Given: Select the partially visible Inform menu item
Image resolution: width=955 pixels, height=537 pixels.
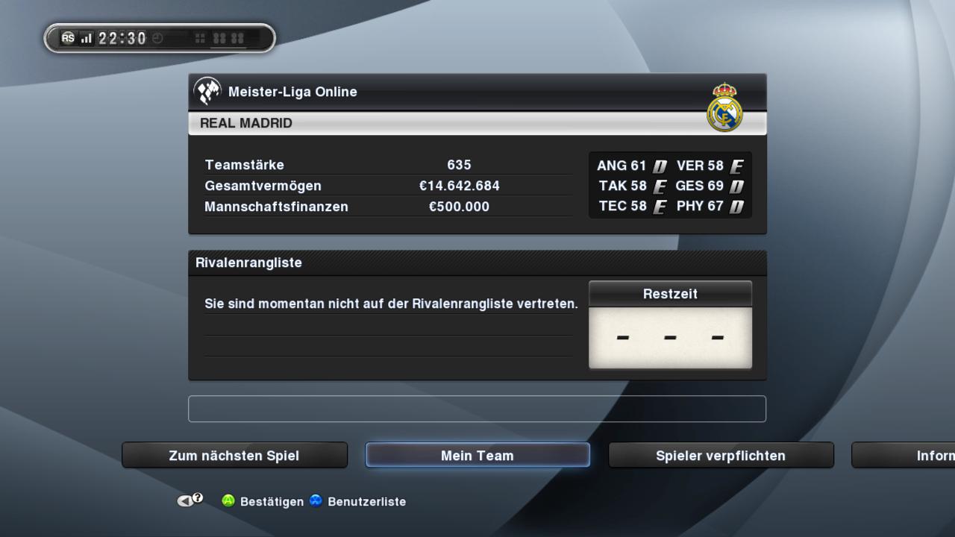Looking at the screenshot, I should [904, 455].
